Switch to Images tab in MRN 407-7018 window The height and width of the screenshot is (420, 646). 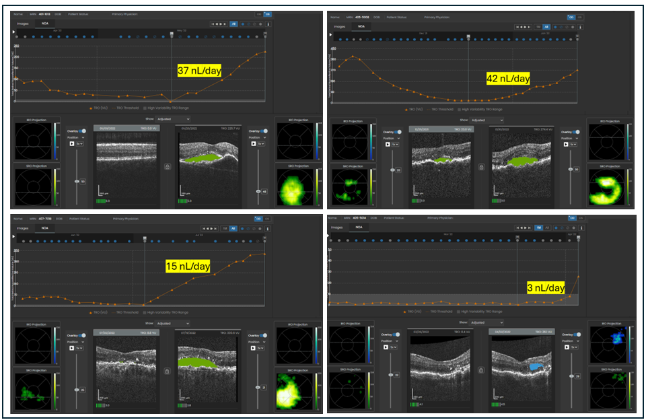(x=22, y=228)
